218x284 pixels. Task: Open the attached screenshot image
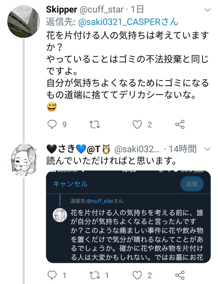tap(129, 217)
